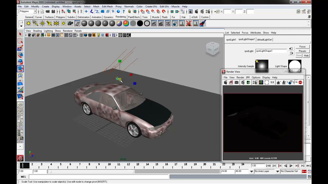Click the Focus button in Attribute Editor

[x=302, y=47]
